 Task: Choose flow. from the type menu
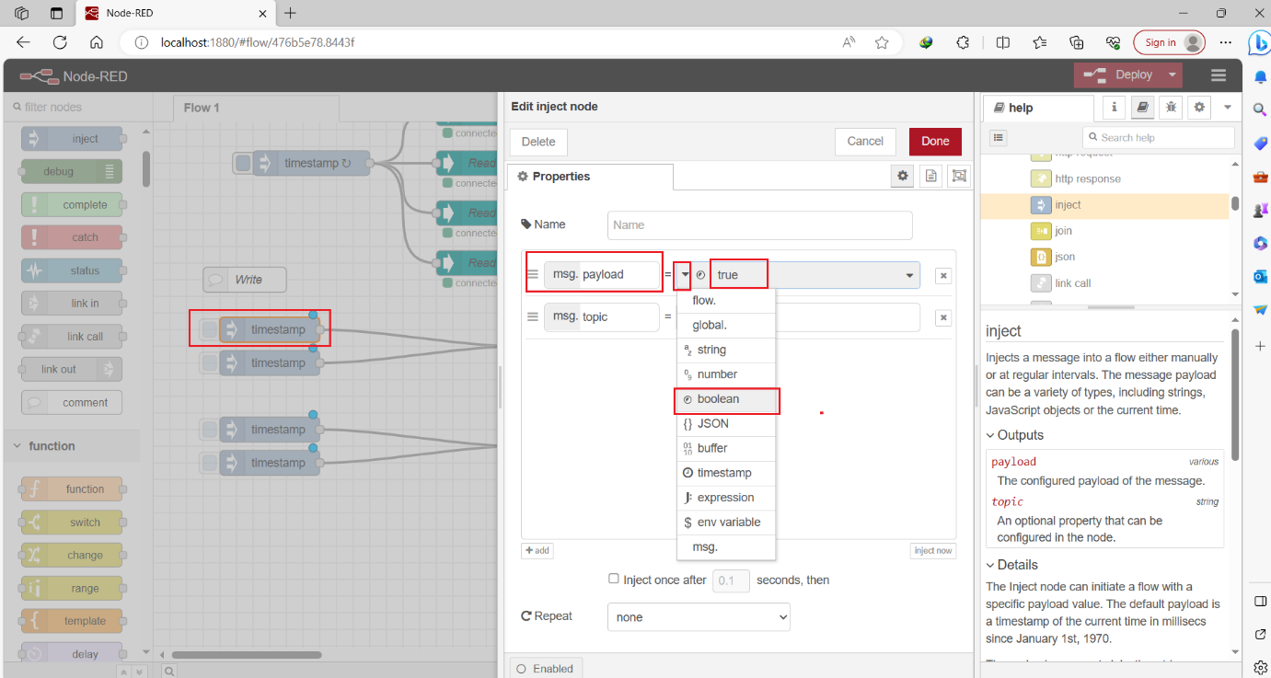click(x=726, y=301)
